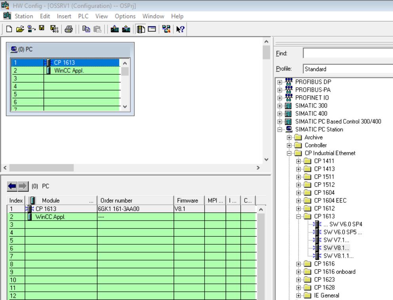
Task: Expand the CP 1616 onboard folder
Action: (298, 272)
